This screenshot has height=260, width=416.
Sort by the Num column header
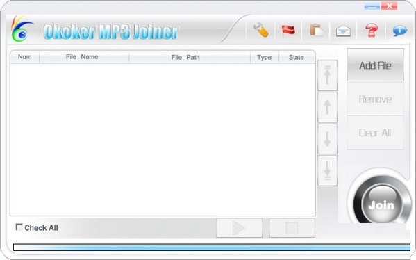(25, 57)
